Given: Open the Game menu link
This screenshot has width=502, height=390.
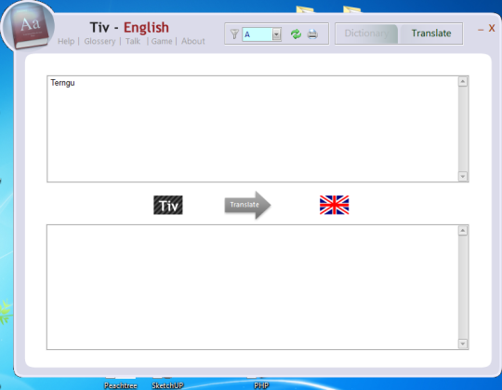Looking at the screenshot, I should tap(162, 41).
